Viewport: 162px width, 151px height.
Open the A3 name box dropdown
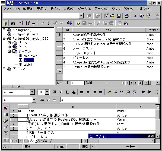pos(34,100)
